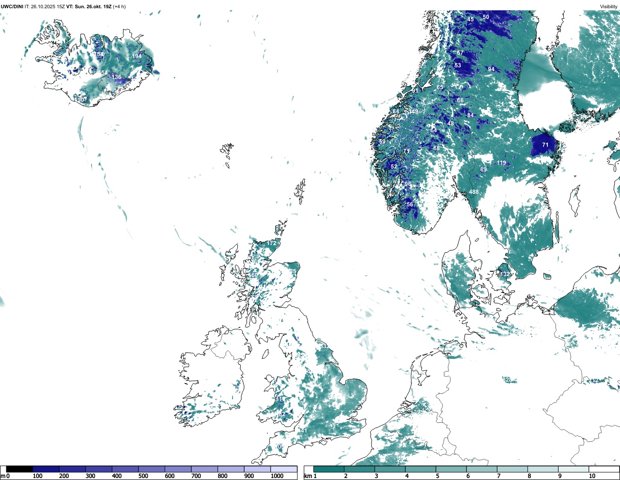Click the 149 value in western Norway
The height and width of the screenshot is (480, 620).
[413, 112]
